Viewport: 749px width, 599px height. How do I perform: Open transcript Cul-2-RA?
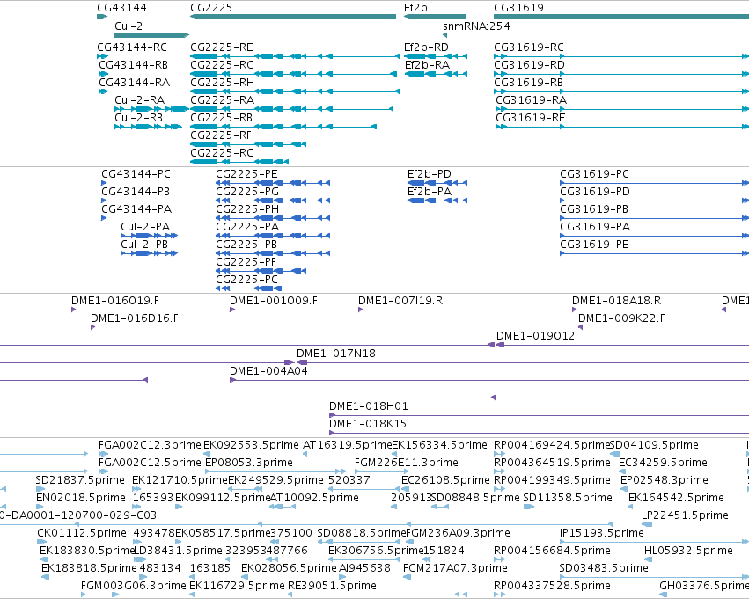(x=152, y=109)
